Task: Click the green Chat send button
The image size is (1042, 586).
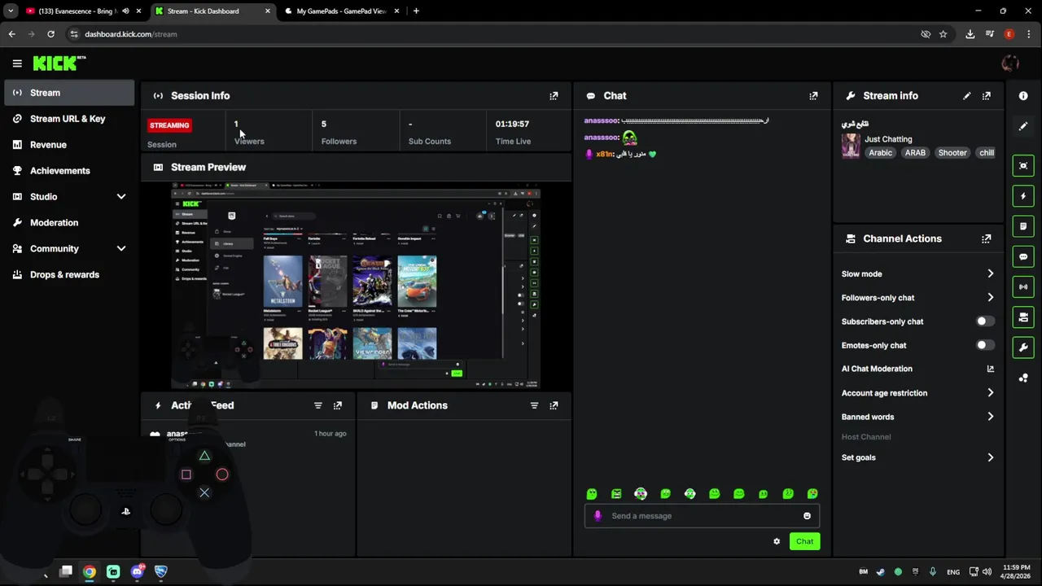Action: (804, 542)
